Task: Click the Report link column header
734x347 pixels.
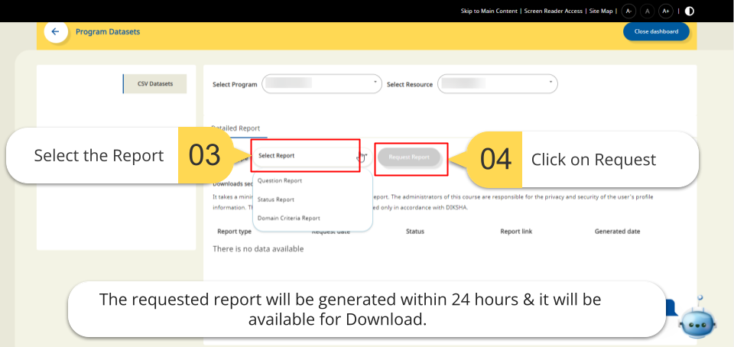Action: 518,231
